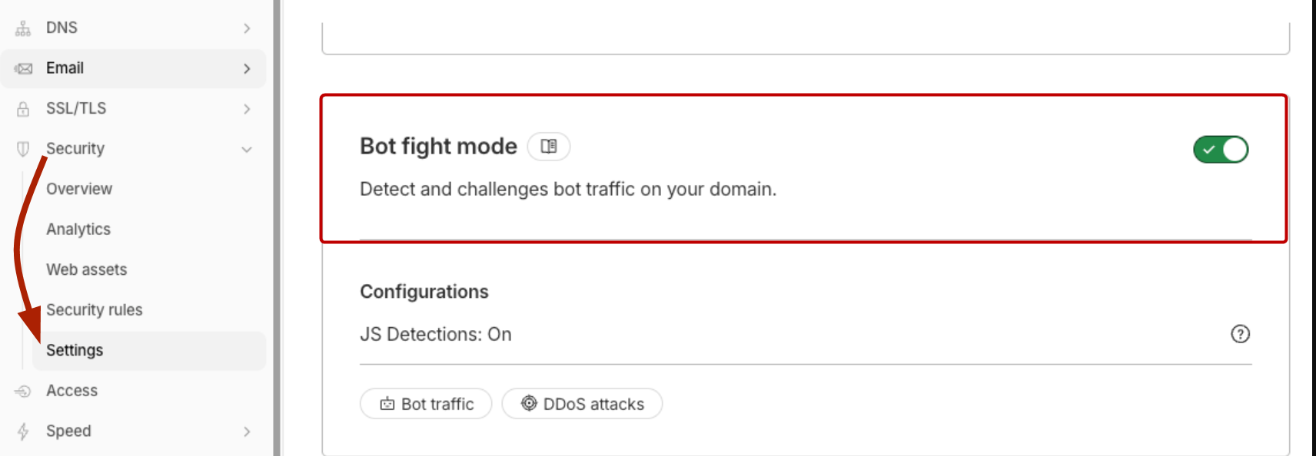Collapse the Security section chevron

pos(247,150)
